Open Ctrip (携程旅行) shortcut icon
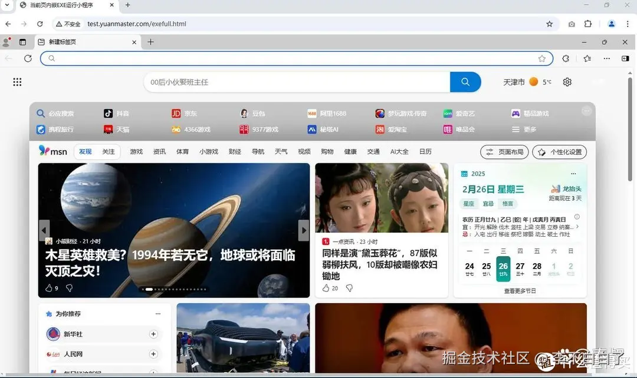This screenshot has width=637, height=378. pos(40,129)
